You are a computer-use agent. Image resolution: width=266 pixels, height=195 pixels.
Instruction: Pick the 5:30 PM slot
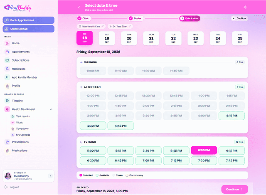[148, 151]
